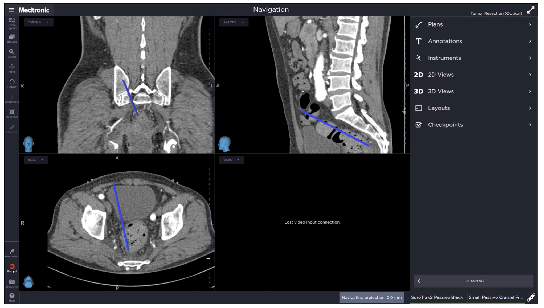Click the Cycle Layouts icon
Image resolution: width=544 pixels, height=308 pixels.
12,23
